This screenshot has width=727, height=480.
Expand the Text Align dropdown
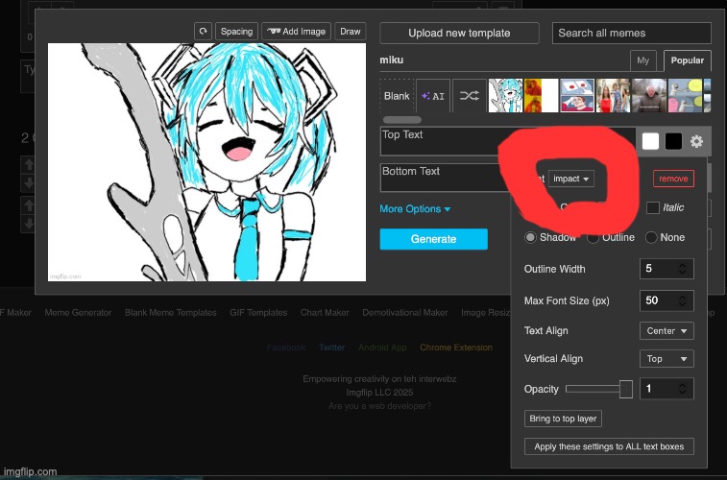[666, 331]
